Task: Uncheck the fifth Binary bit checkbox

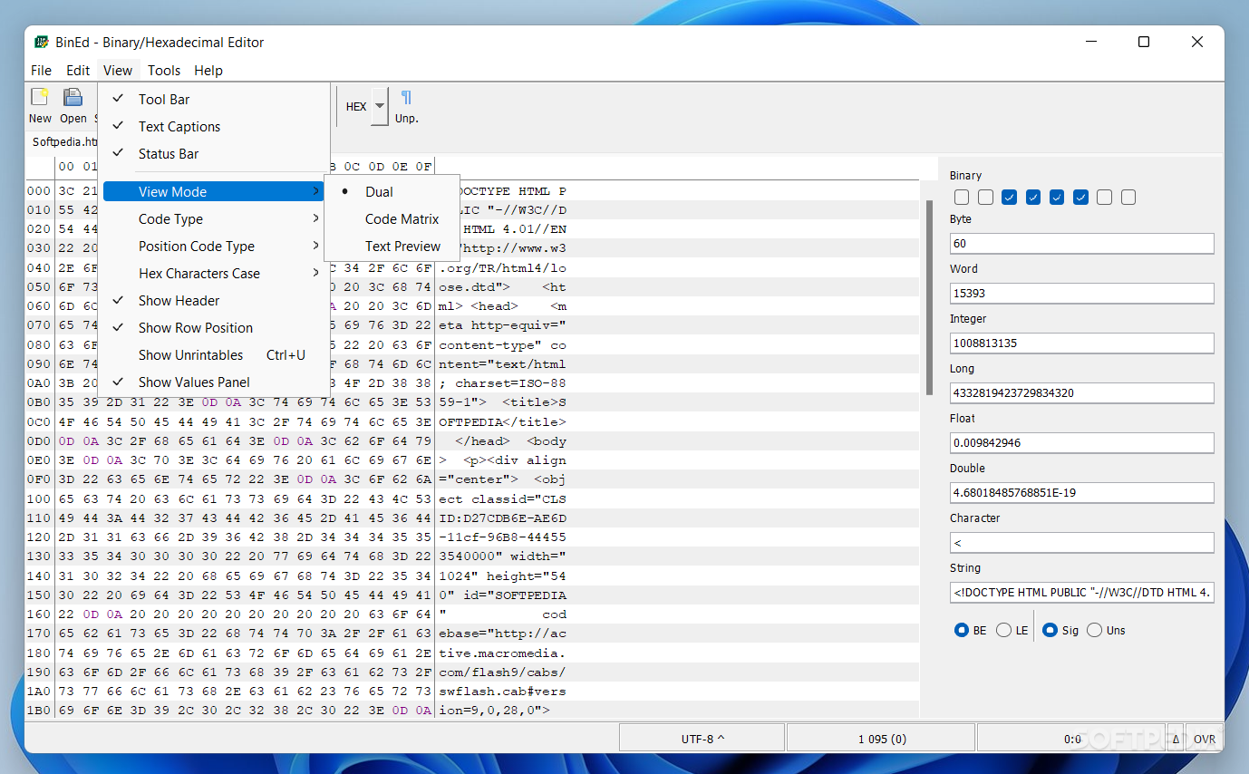Action: point(1057,197)
